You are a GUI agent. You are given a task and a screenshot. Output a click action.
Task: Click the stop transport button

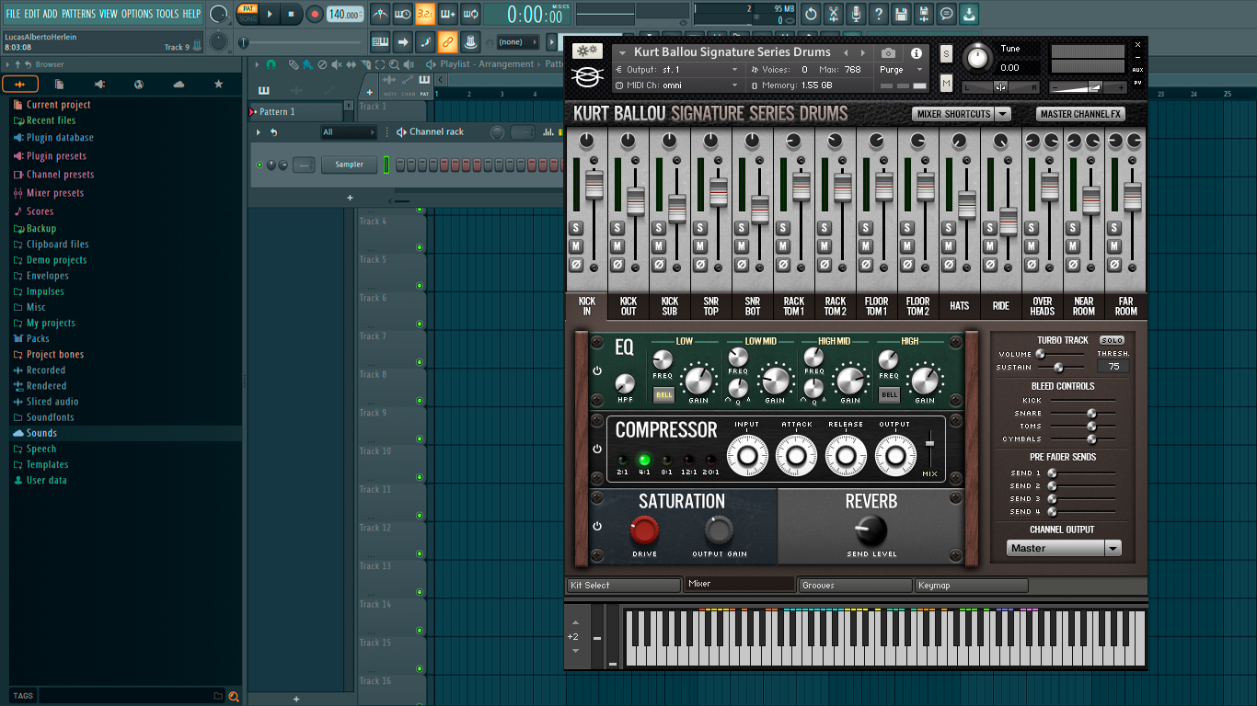pyautogui.click(x=291, y=14)
